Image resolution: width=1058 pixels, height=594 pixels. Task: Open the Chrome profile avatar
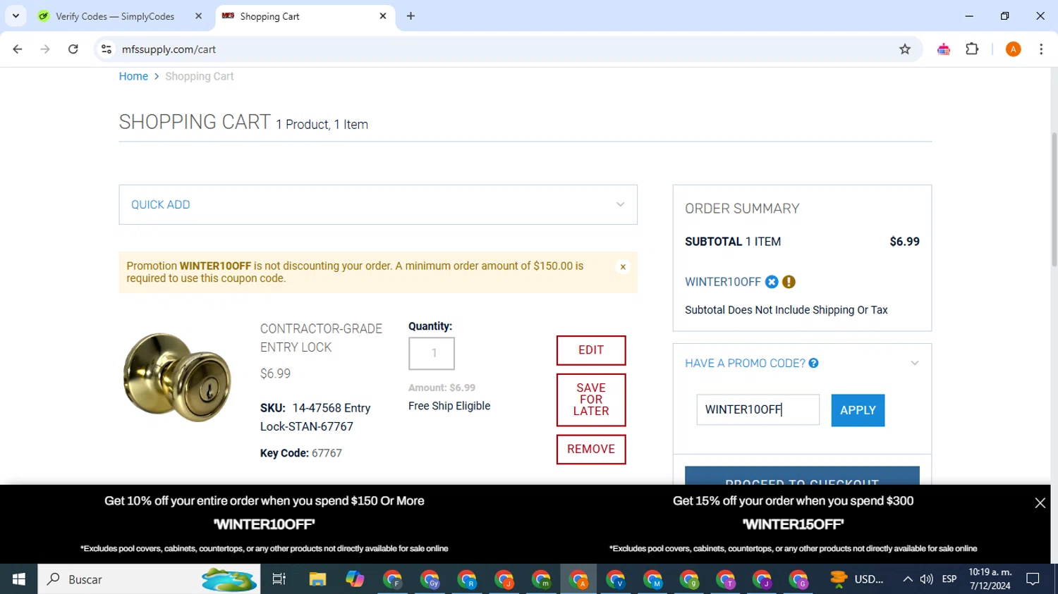pos(1013,49)
